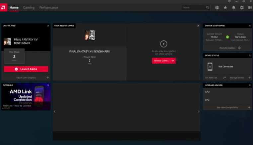Viewport: 253px width, 145px height.
Task: Toggle the sidebar panel icon
Action: [x=250, y=7]
